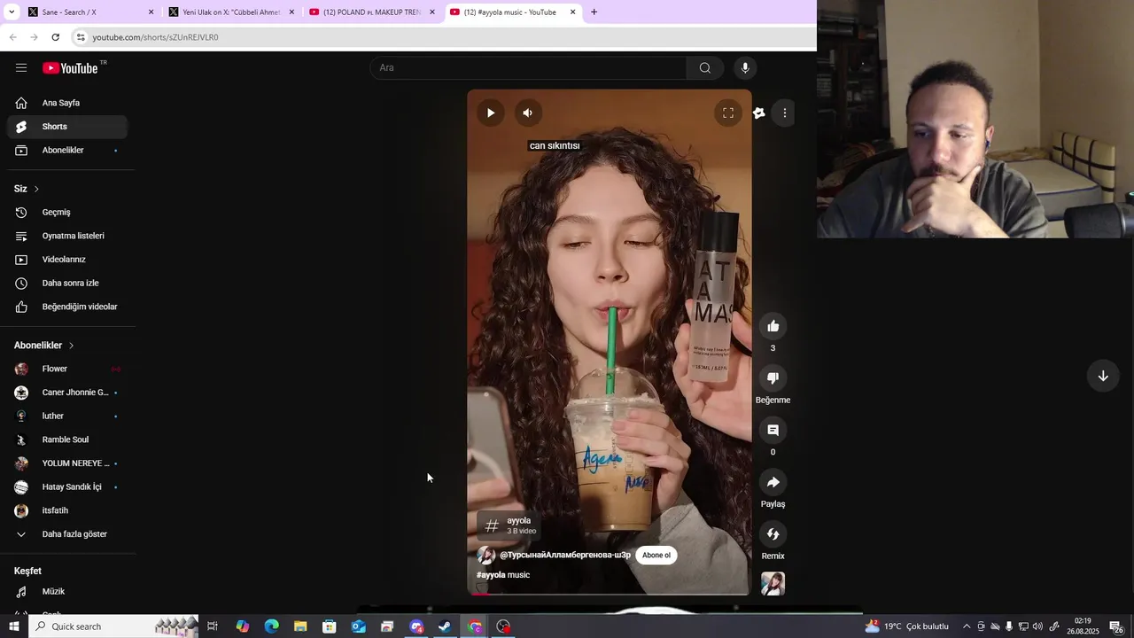Open Daha sonra izle
The height and width of the screenshot is (638, 1134).
point(67,283)
